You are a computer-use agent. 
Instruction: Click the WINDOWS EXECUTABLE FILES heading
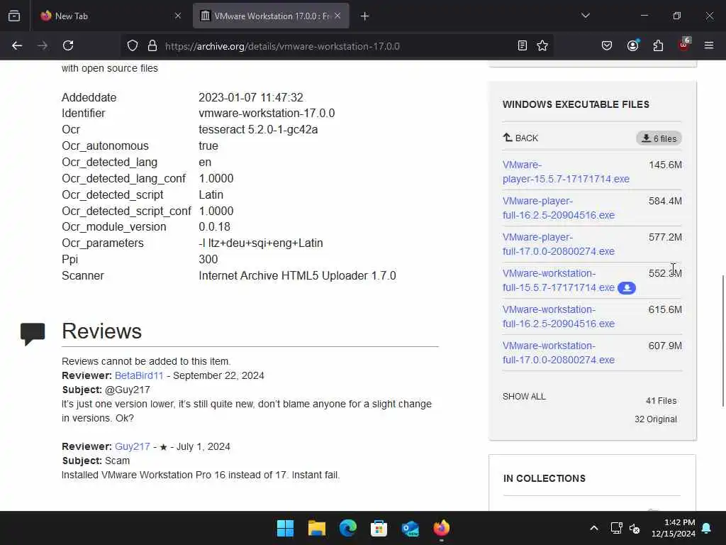pyautogui.click(x=576, y=104)
